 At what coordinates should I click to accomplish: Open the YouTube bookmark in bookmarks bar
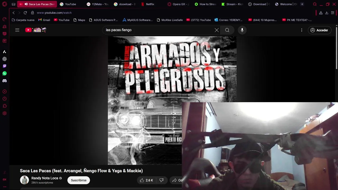coord(62,20)
